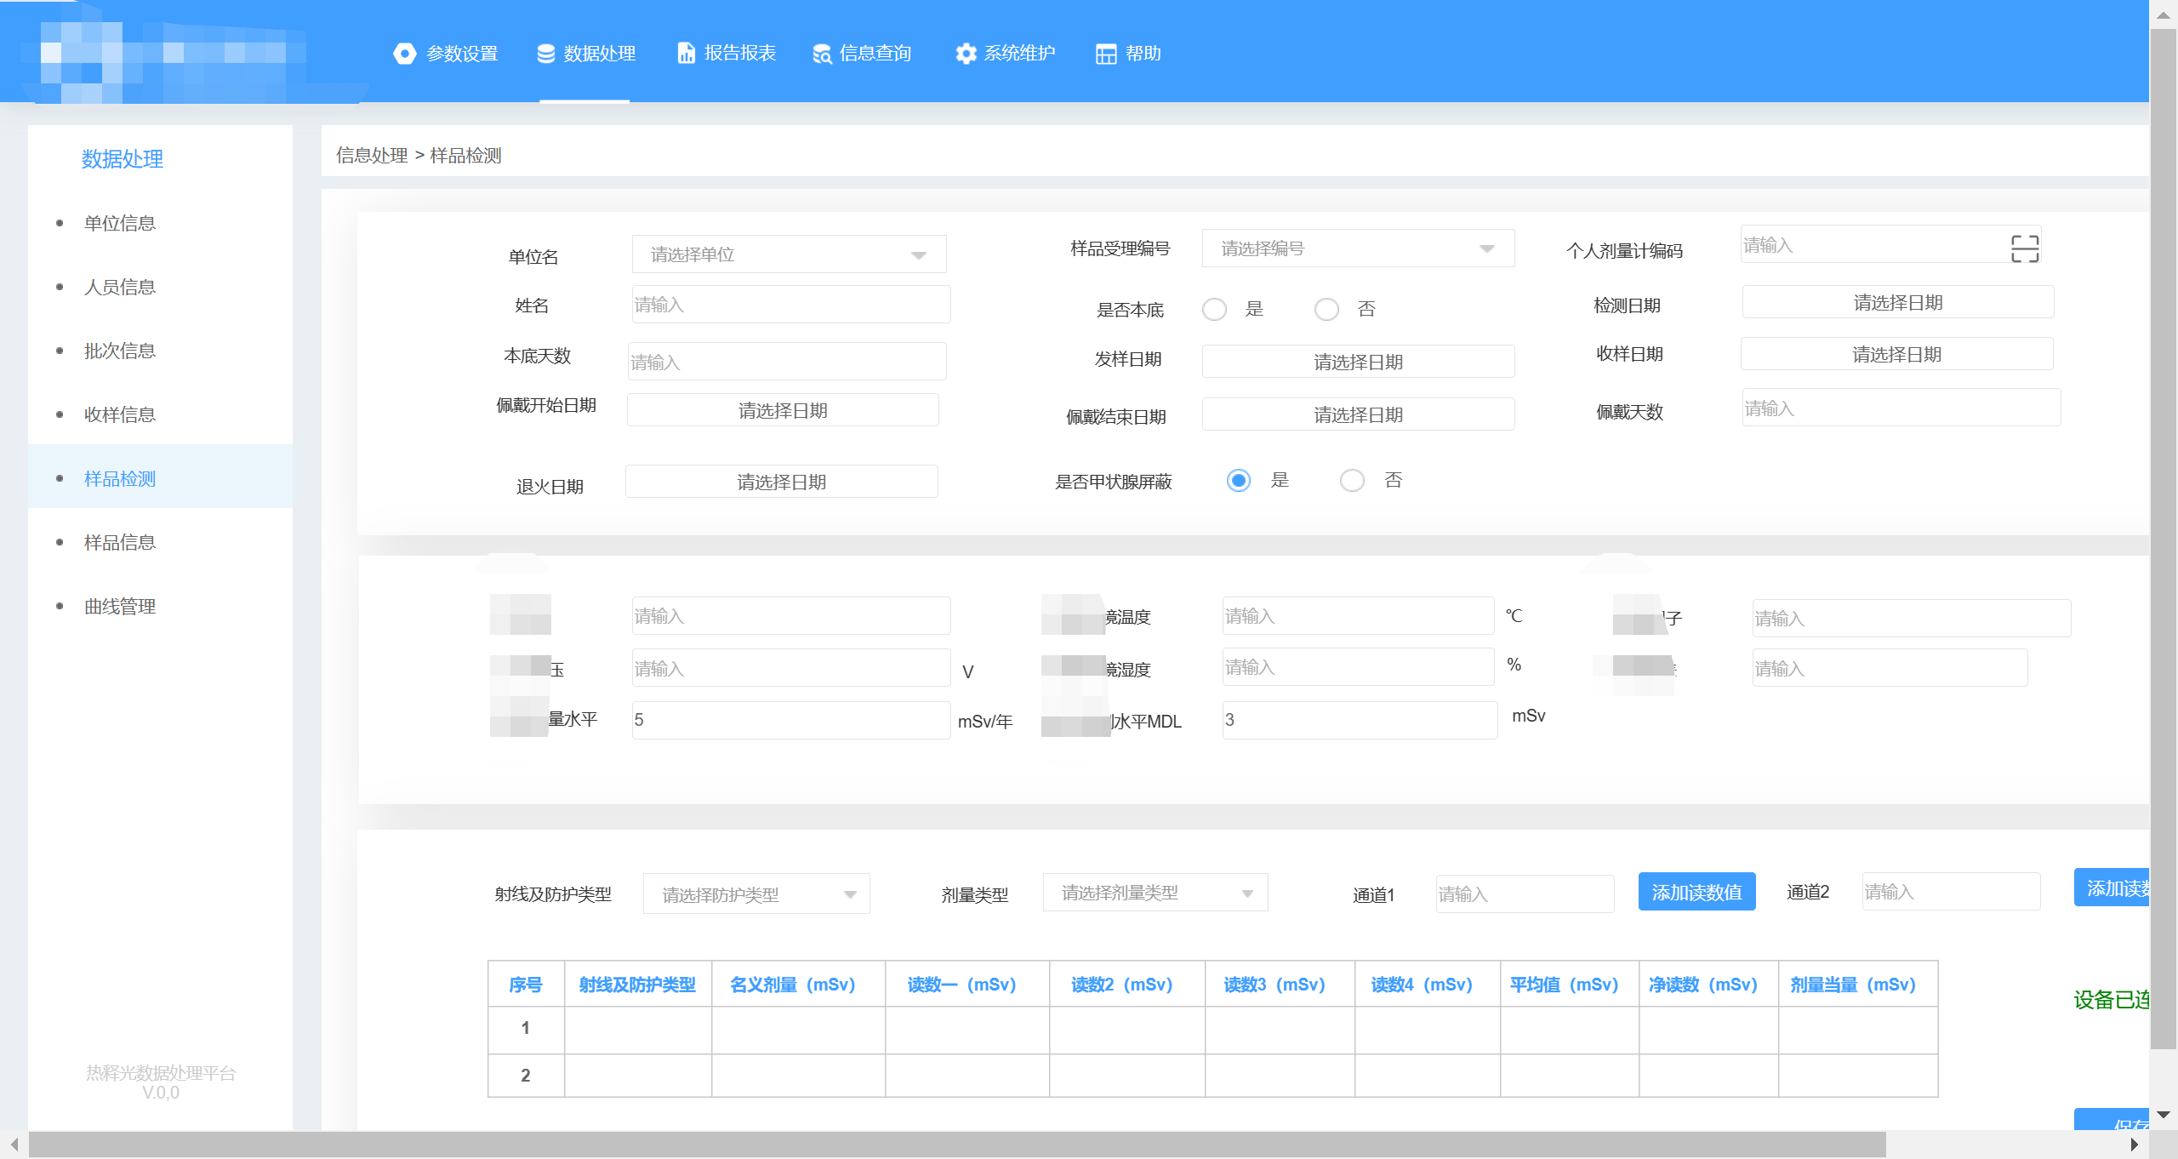
Task: Open the 发样日期 date picker
Action: 1358,362
